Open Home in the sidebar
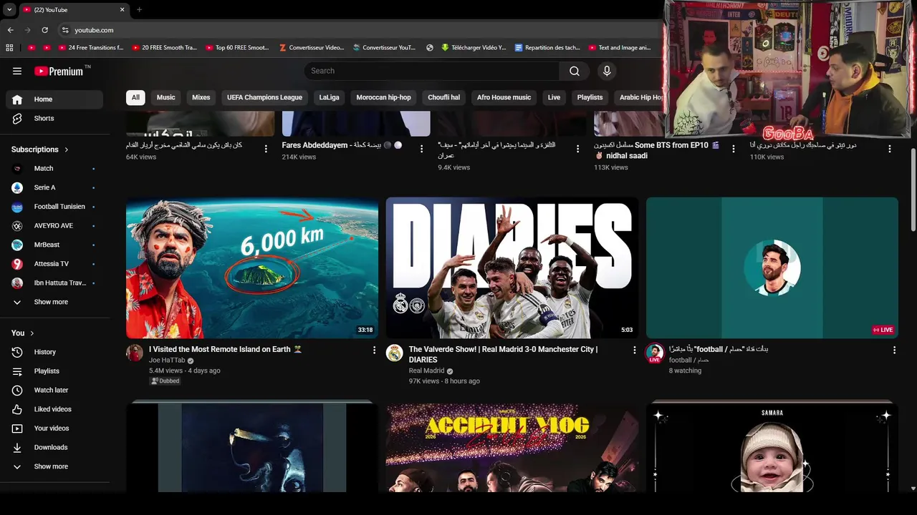Image resolution: width=917 pixels, height=515 pixels. (54, 99)
